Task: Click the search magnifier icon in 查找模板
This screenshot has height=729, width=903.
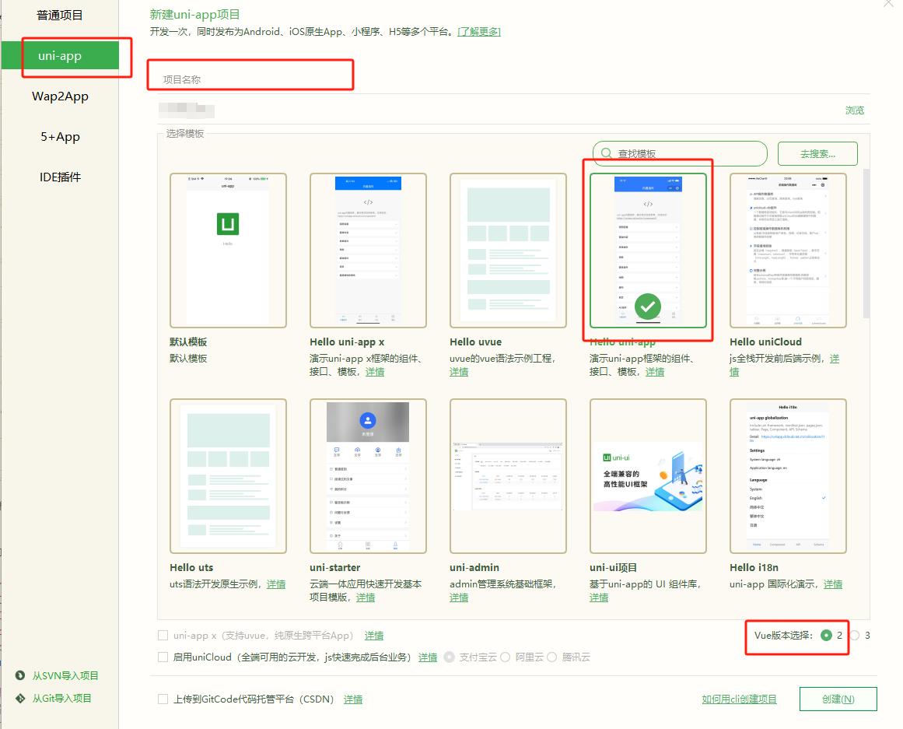Action: pos(607,153)
